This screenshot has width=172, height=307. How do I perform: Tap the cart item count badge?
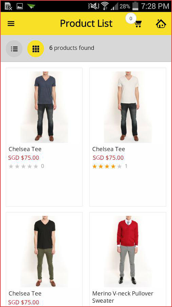131,18
